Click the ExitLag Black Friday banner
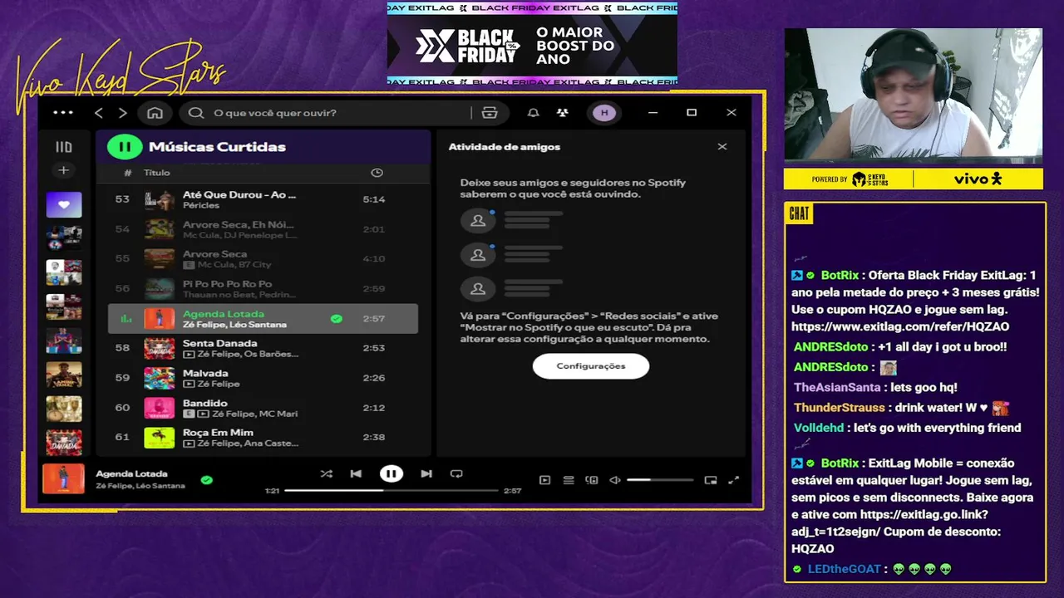This screenshot has height=598, width=1064. [532, 43]
